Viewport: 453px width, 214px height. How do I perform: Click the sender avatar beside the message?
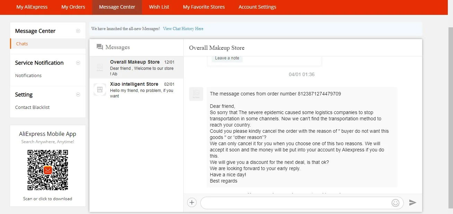196,94
